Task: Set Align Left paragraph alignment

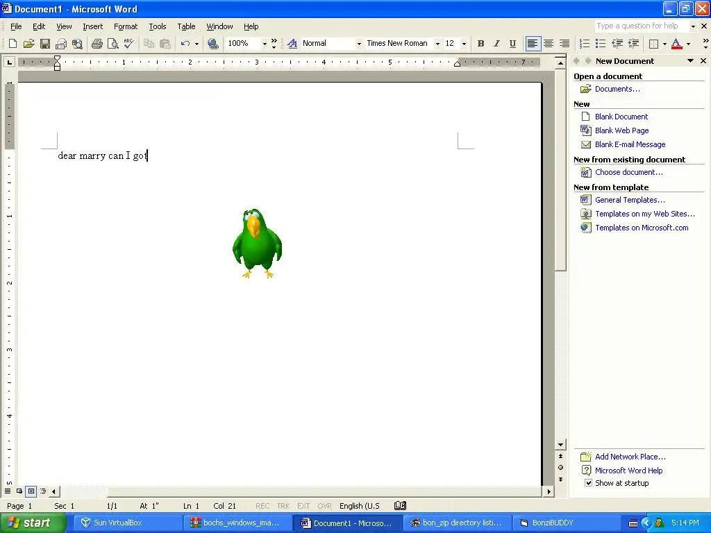Action: 533,44
